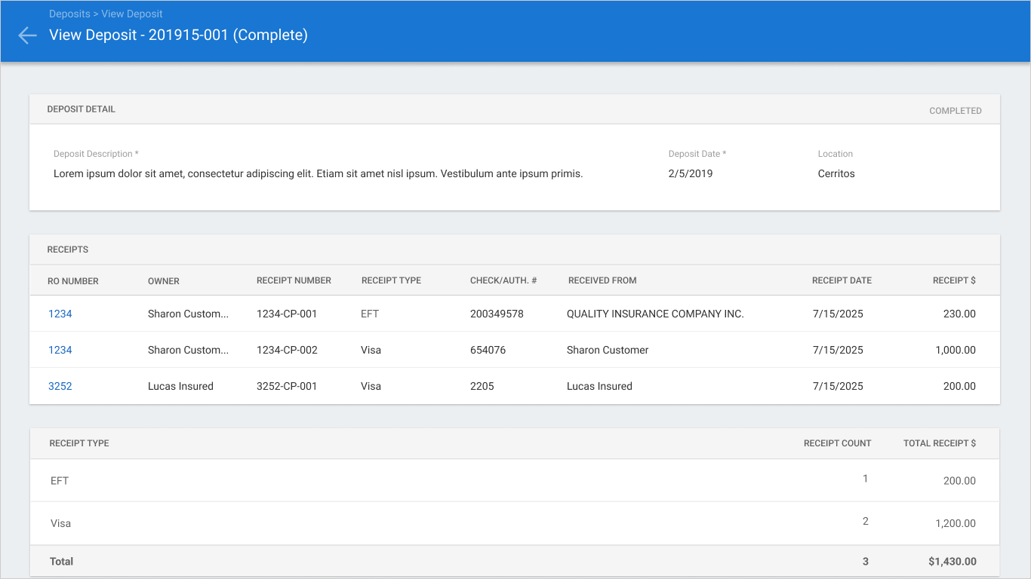The image size is (1031, 579).
Task: Sort by Receipt Type column header
Action: coord(391,280)
